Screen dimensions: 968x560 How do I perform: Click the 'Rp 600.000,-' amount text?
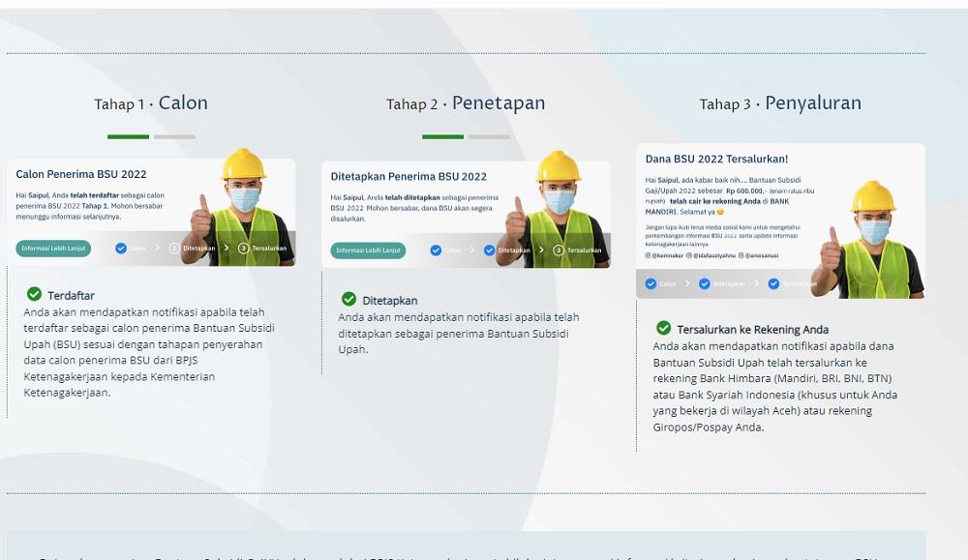745,191
